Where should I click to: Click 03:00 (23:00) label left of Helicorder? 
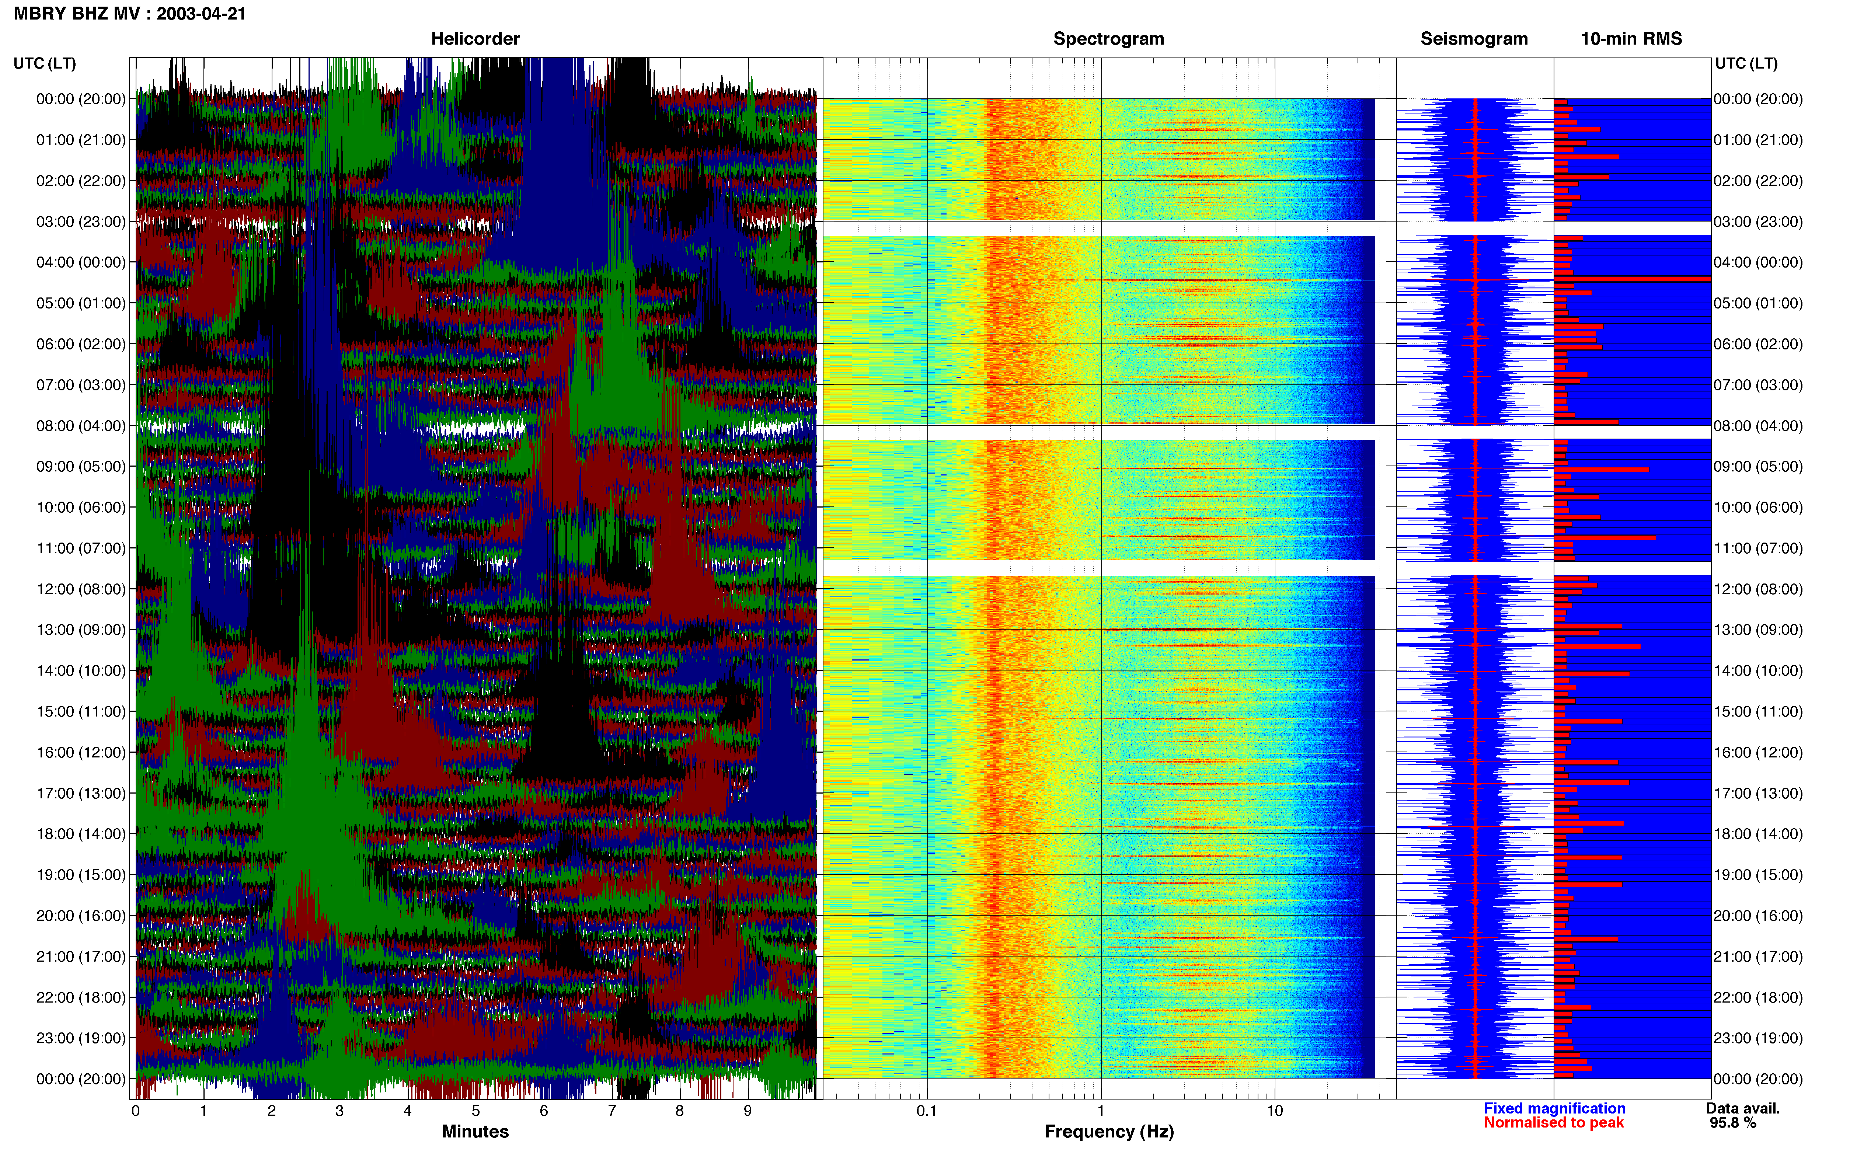81,222
